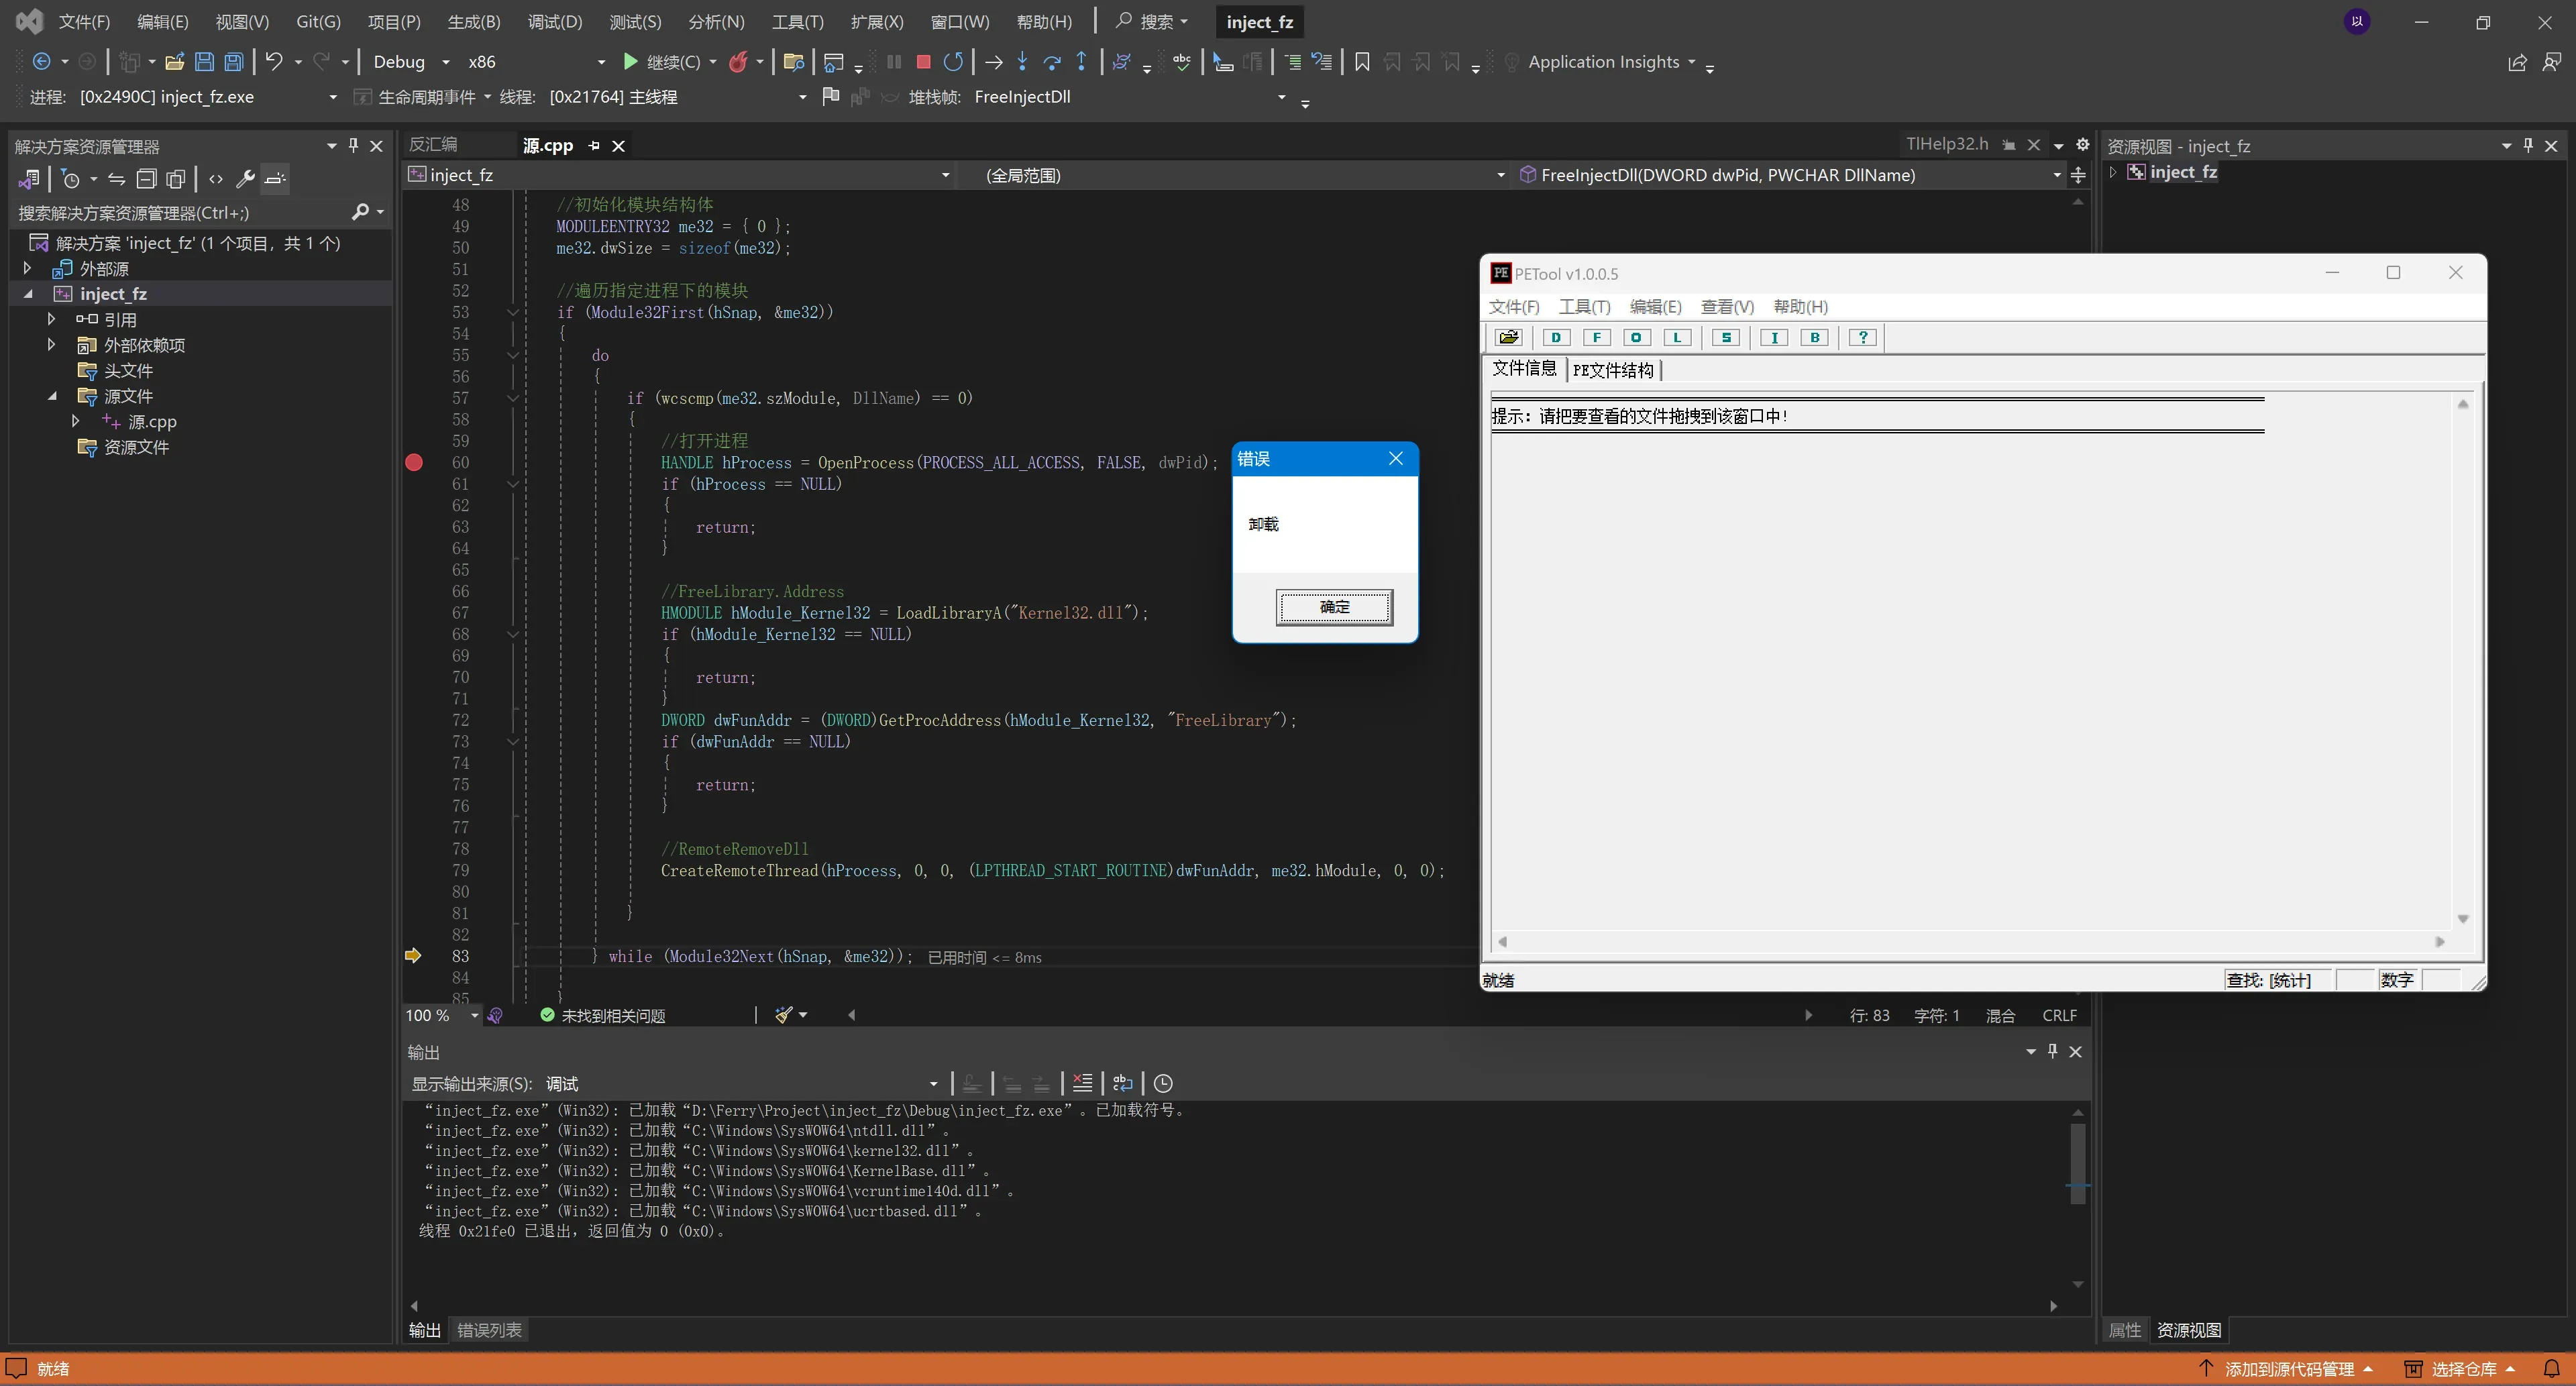Click the Restart debugging circular arrow icon

(953, 62)
